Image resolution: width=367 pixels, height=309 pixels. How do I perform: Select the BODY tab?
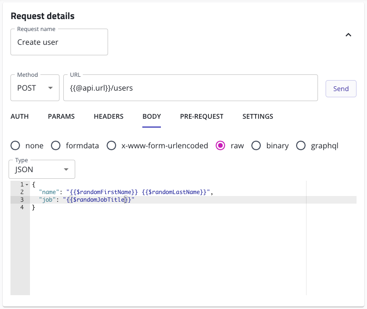pyautogui.click(x=151, y=116)
